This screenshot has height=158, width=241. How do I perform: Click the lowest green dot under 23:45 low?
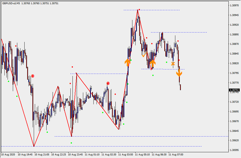[x=71, y=143]
